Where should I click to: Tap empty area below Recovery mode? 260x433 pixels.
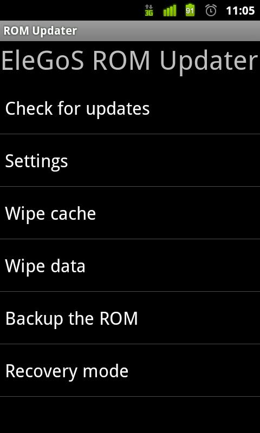[x=130, y=415]
